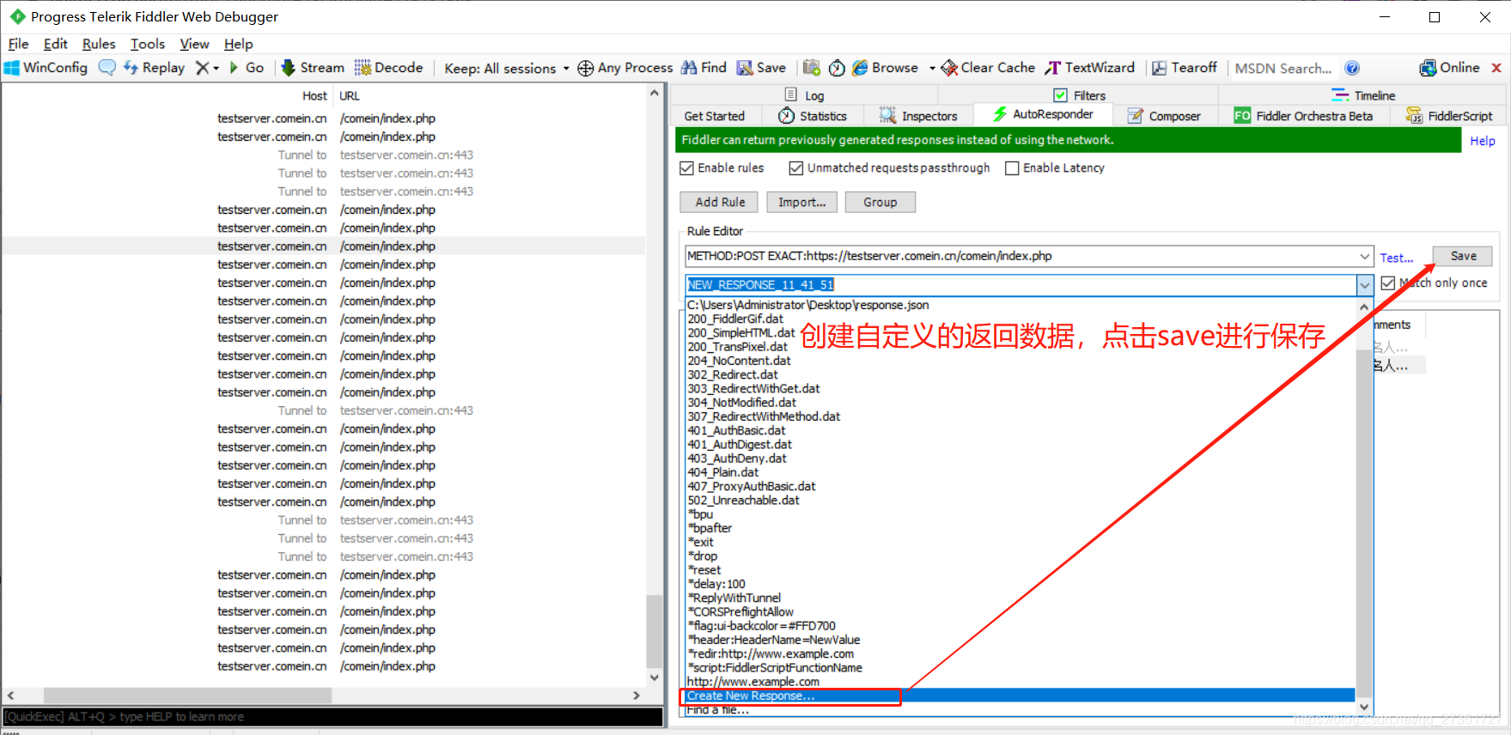Enable rules checkbox toggle

pyautogui.click(x=686, y=168)
